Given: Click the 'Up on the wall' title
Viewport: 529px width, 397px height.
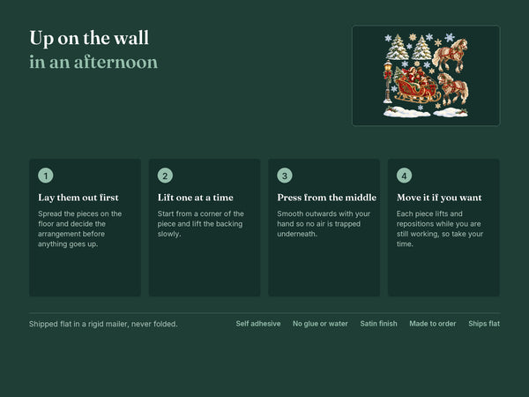Looking at the screenshot, I should pyautogui.click(x=89, y=38).
